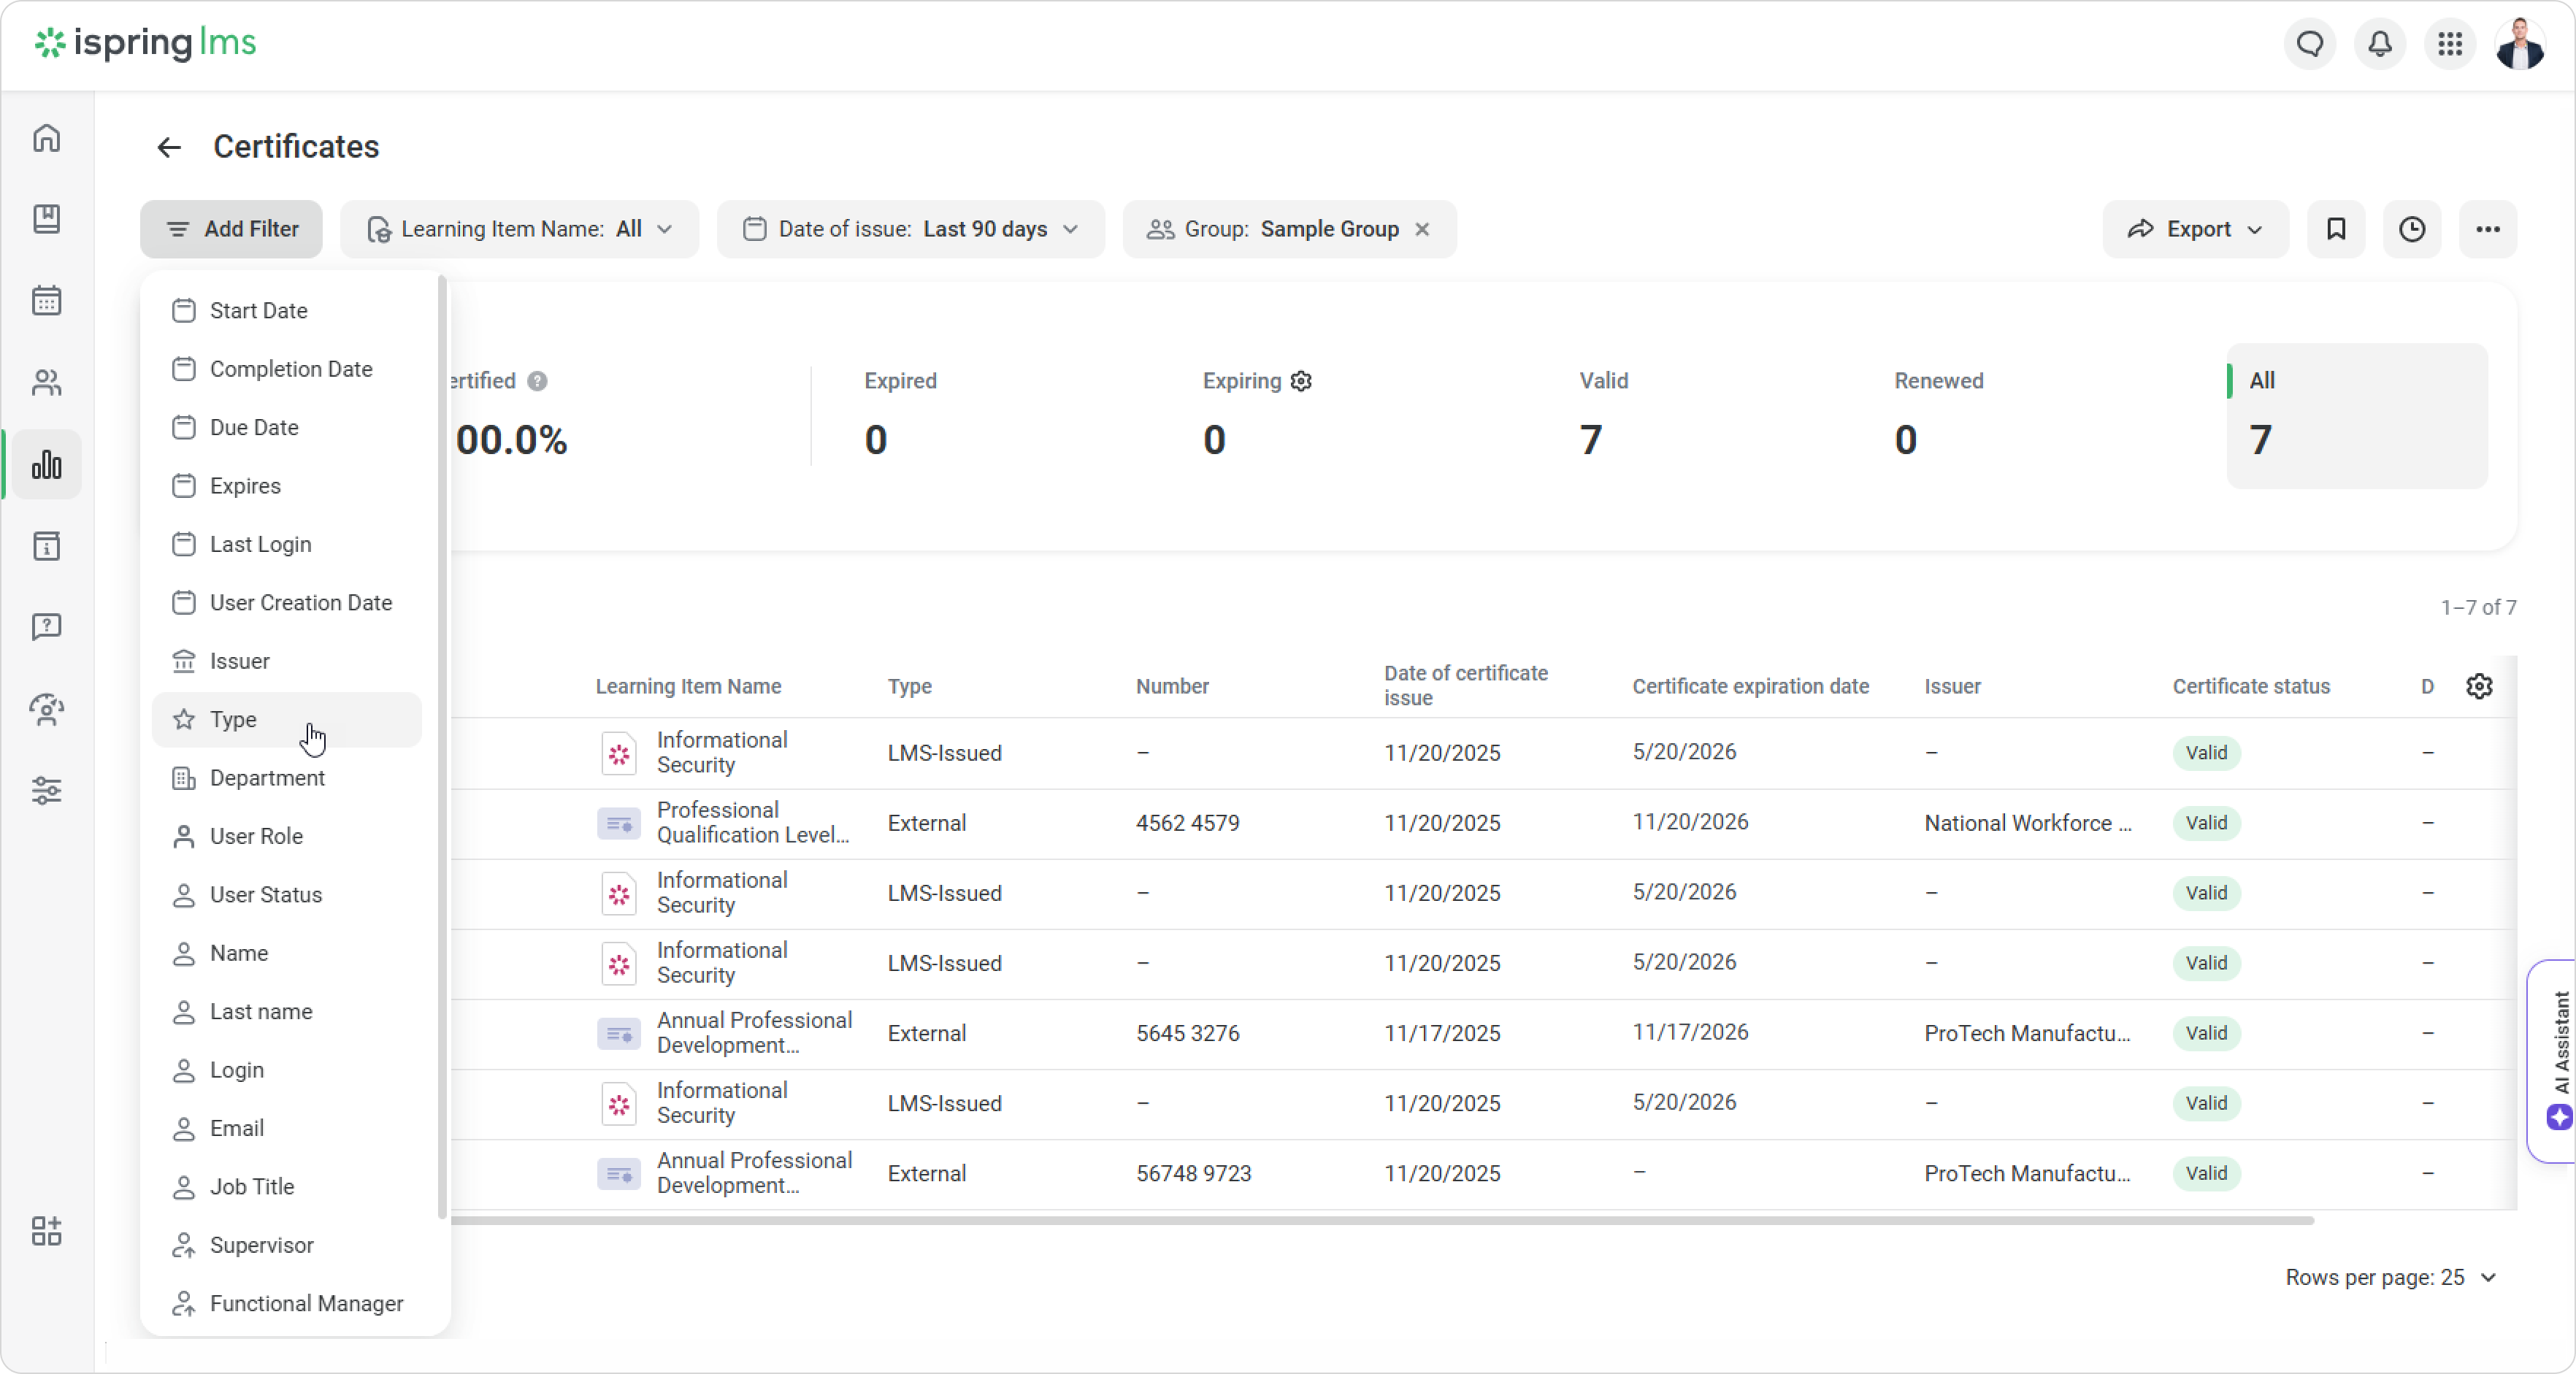Viewport: 2576px width, 1374px height.
Task: Open the table column settings gear
Action: (2479, 686)
